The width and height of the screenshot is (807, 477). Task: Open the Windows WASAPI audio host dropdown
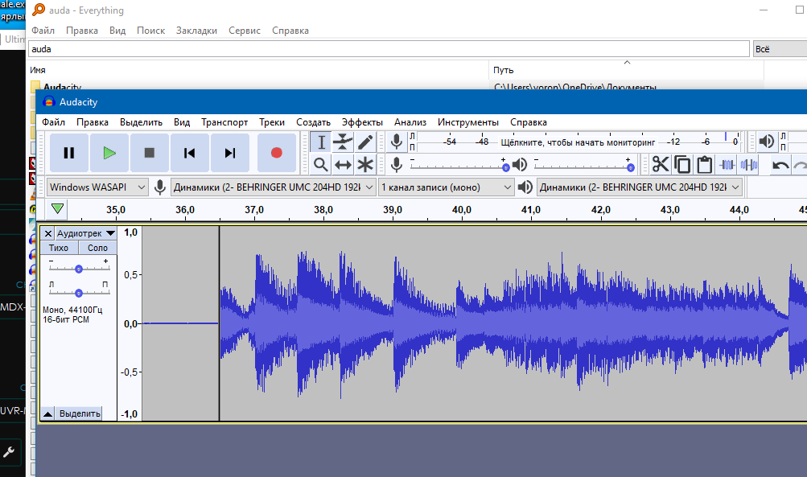97,187
